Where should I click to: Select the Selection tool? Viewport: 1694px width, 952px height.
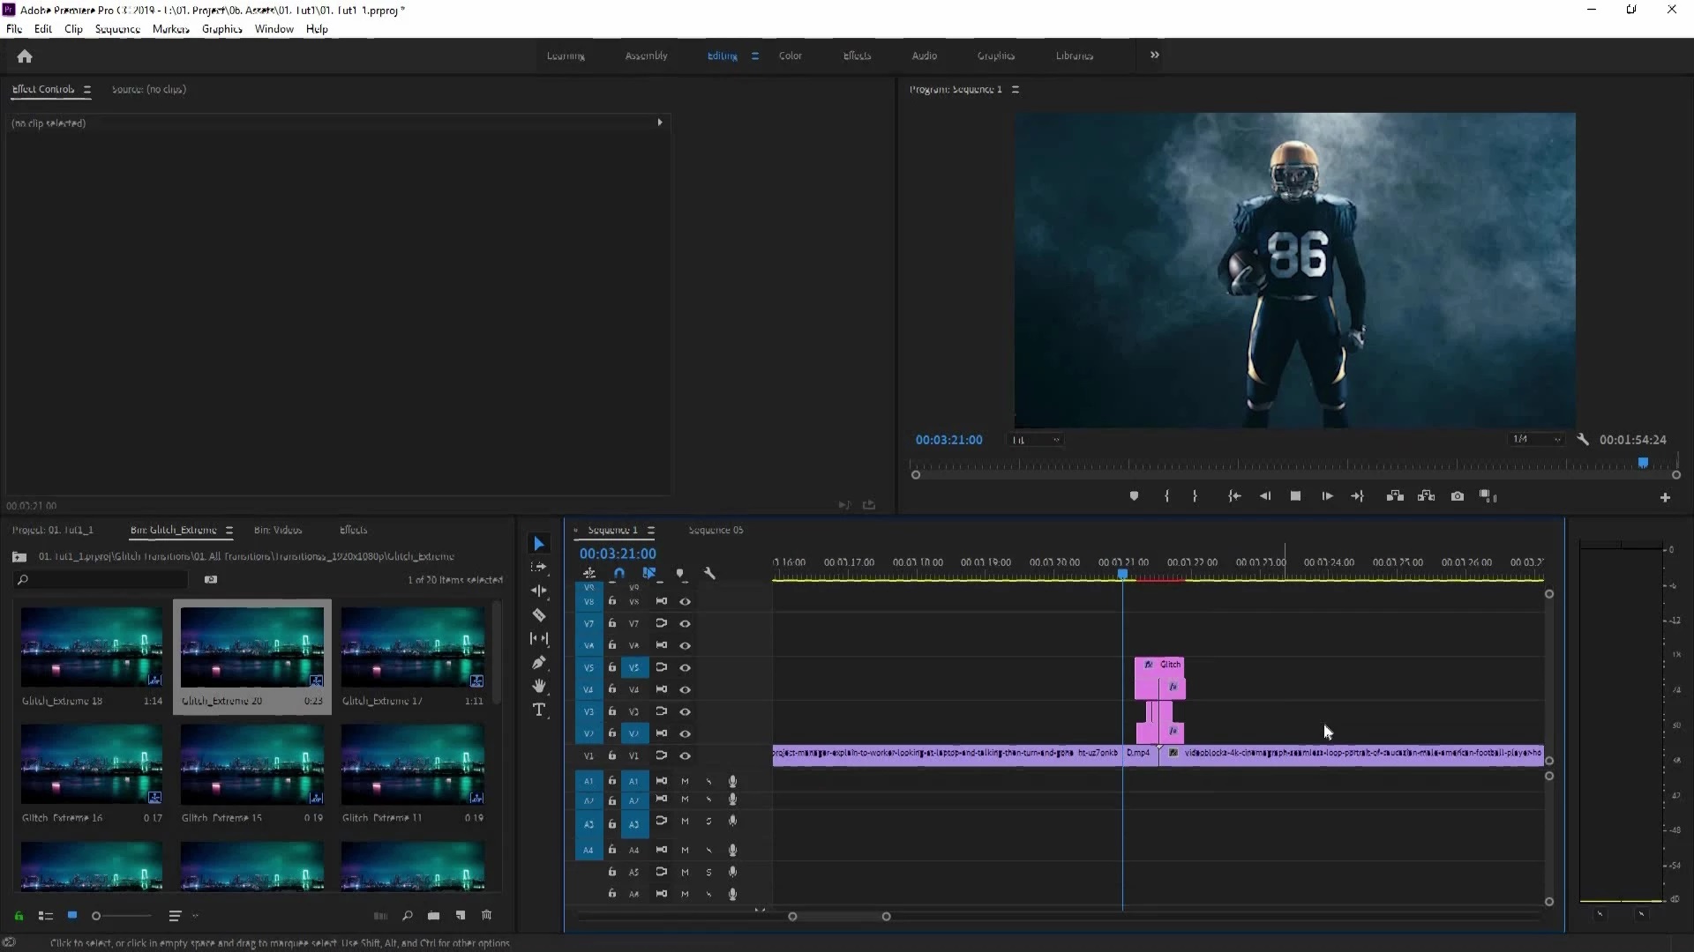(x=540, y=542)
